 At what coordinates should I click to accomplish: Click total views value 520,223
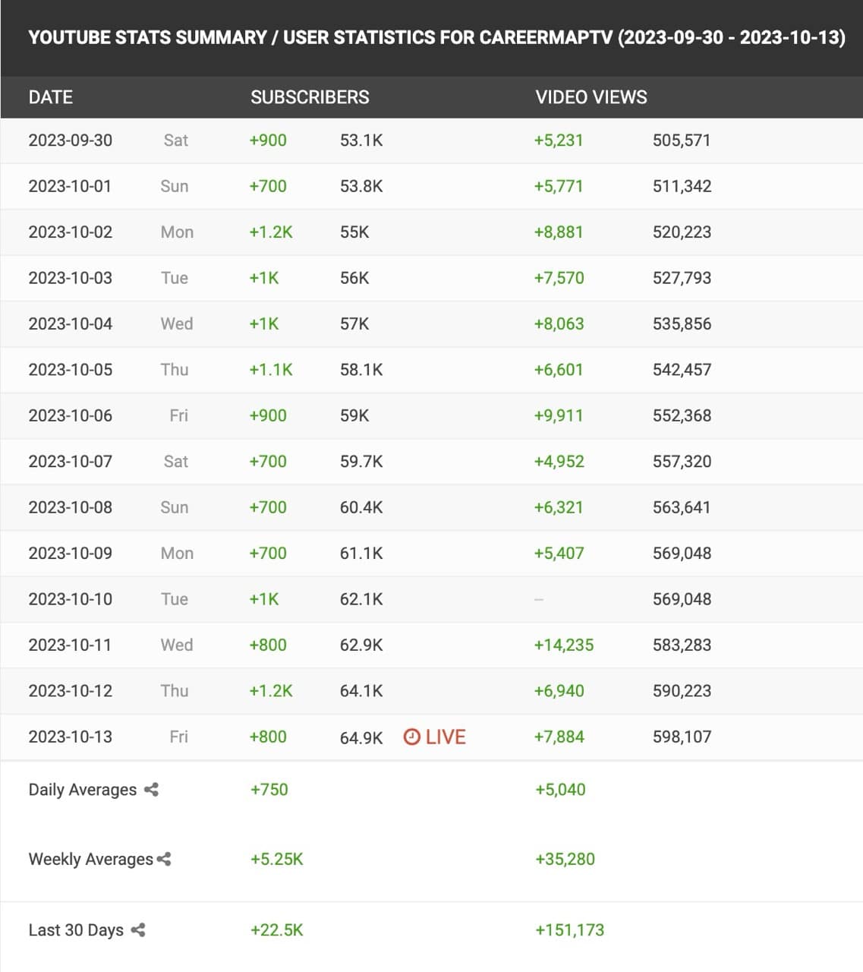(682, 232)
